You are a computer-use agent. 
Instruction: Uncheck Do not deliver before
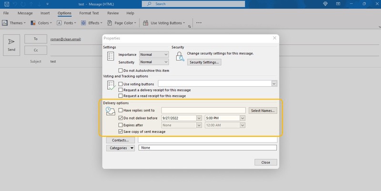pyautogui.click(x=120, y=118)
